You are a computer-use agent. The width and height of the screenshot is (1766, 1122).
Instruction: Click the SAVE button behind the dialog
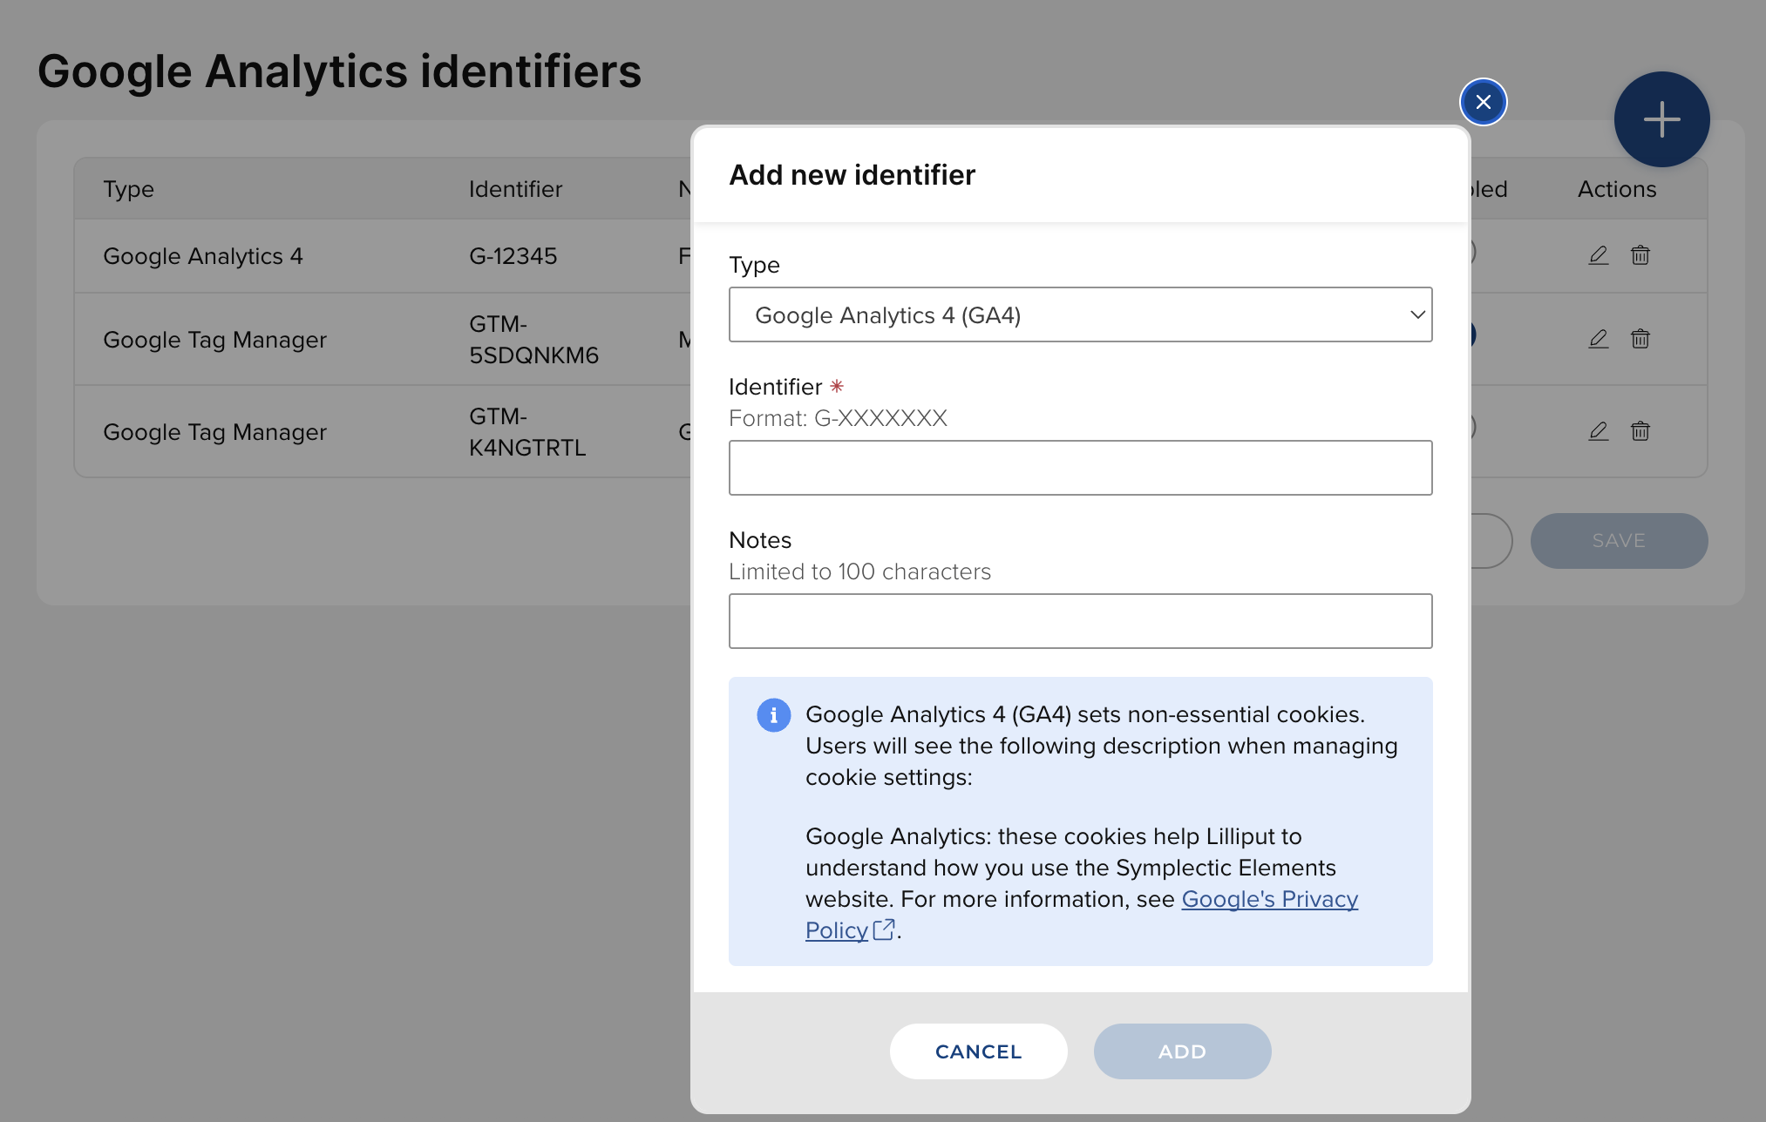(x=1618, y=541)
